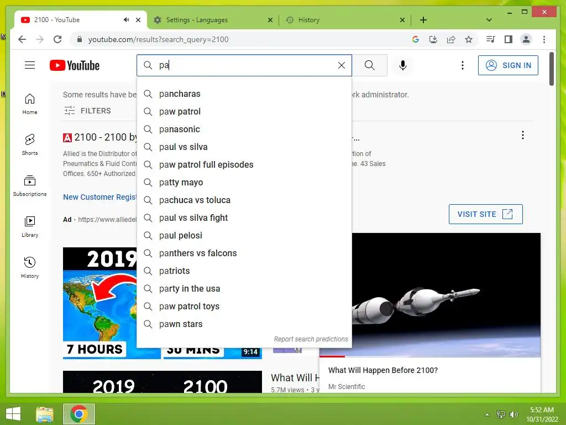Go to the YouTube logo homepage
The width and height of the screenshot is (566, 425).
[x=75, y=65]
